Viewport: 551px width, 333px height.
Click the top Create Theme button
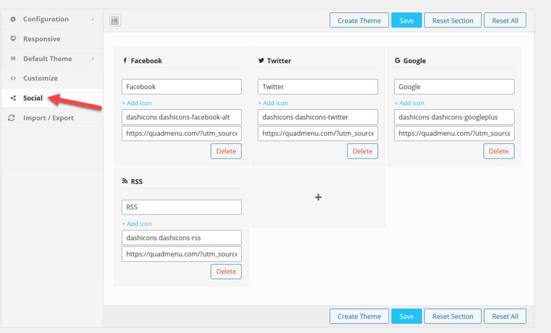[x=359, y=20]
